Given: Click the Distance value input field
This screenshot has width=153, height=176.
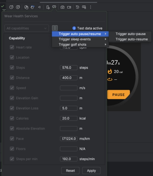Looking at the screenshot, I should 69,78.
